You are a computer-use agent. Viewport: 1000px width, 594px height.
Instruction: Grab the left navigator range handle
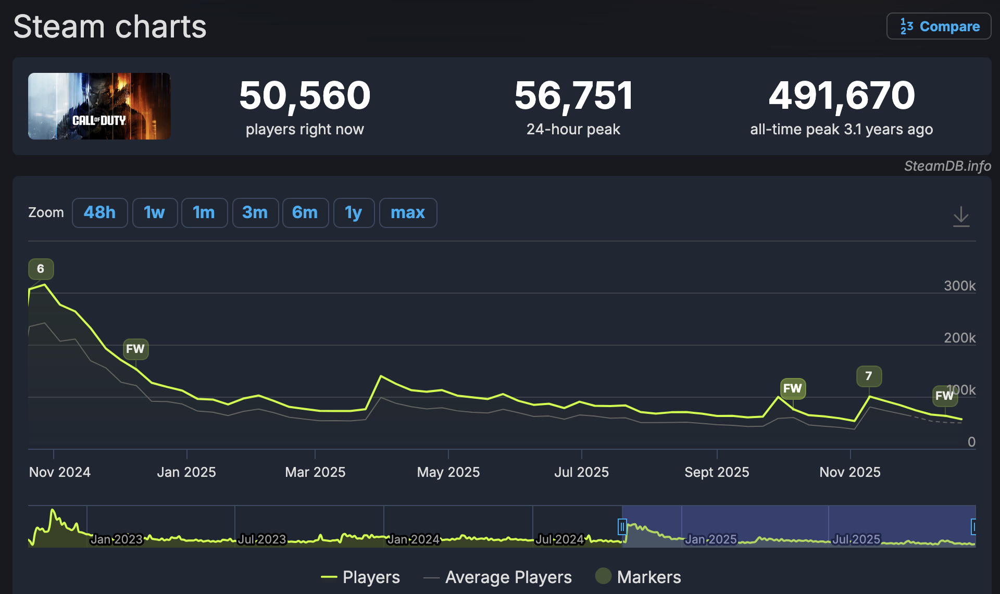(622, 527)
